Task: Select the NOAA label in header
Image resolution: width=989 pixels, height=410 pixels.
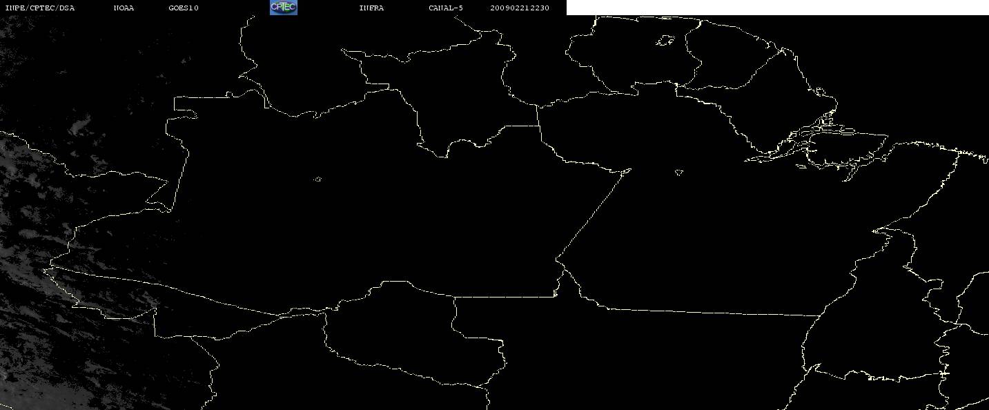Action: (124, 8)
